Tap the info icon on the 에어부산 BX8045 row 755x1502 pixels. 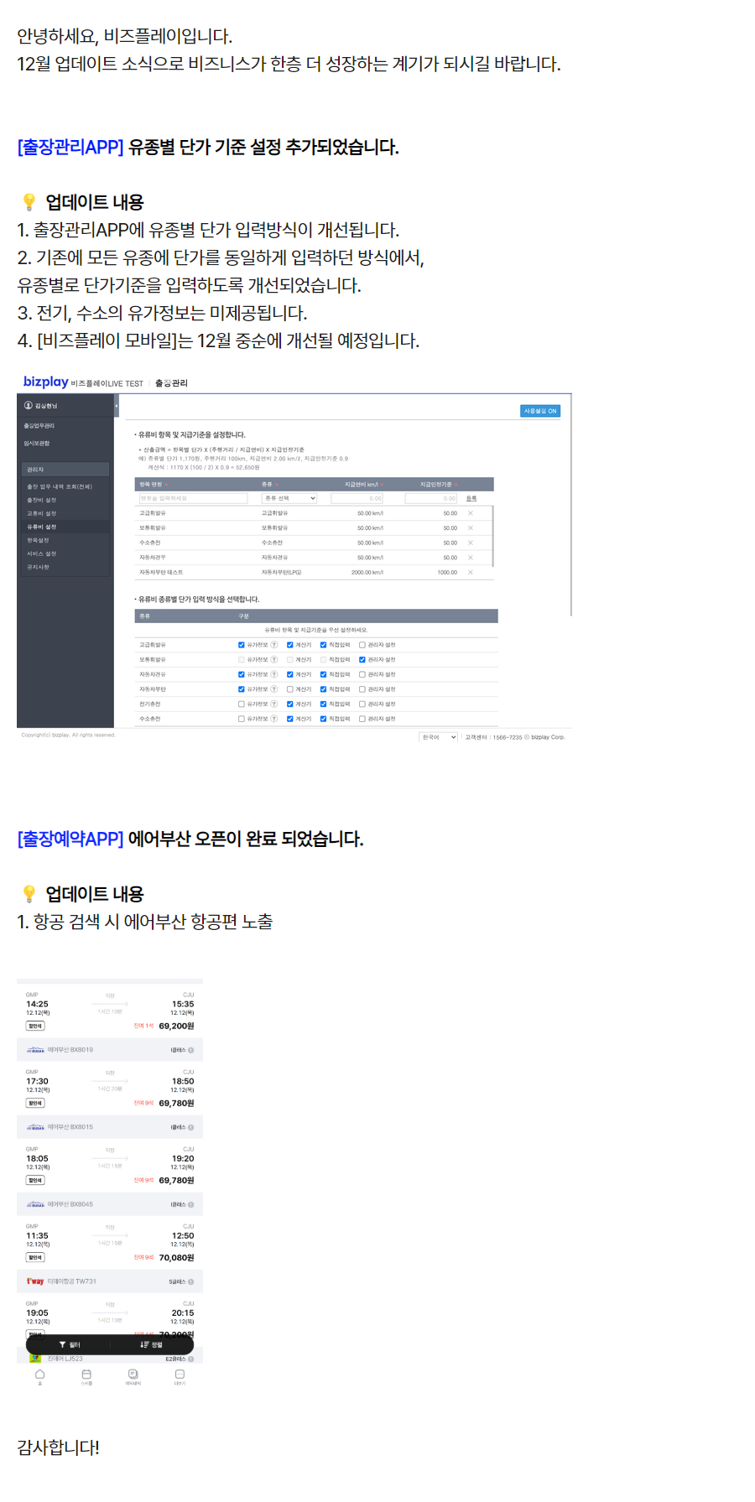point(191,1204)
